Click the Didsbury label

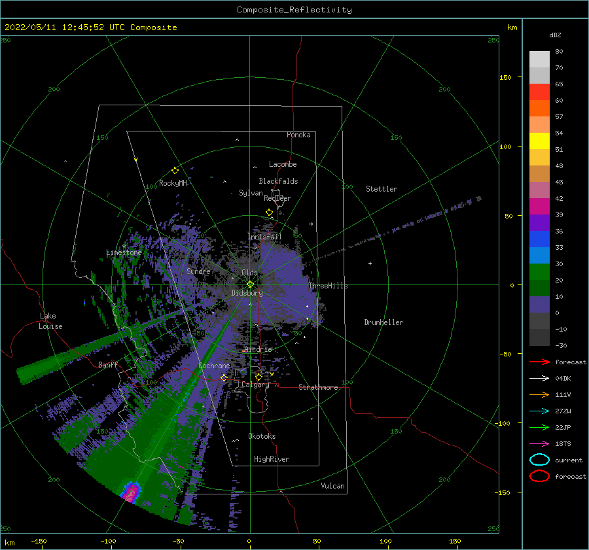[x=247, y=293]
